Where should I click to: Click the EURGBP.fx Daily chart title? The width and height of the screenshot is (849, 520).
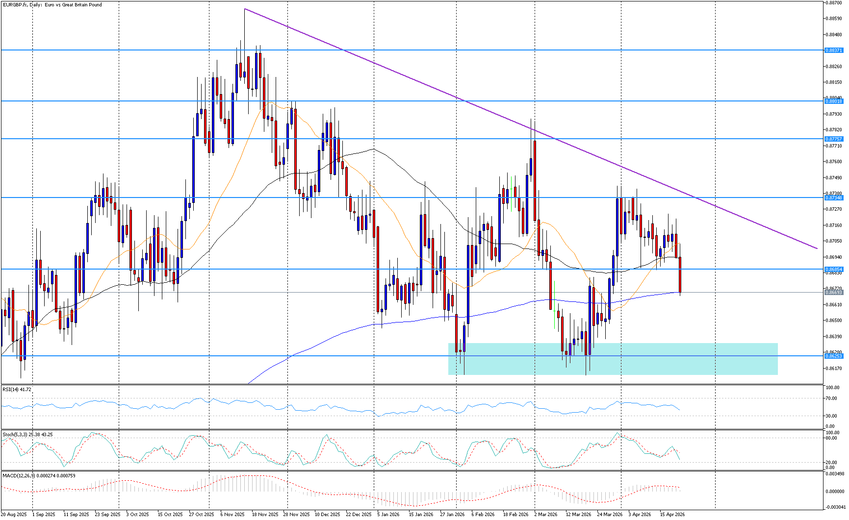(x=52, y=5)
